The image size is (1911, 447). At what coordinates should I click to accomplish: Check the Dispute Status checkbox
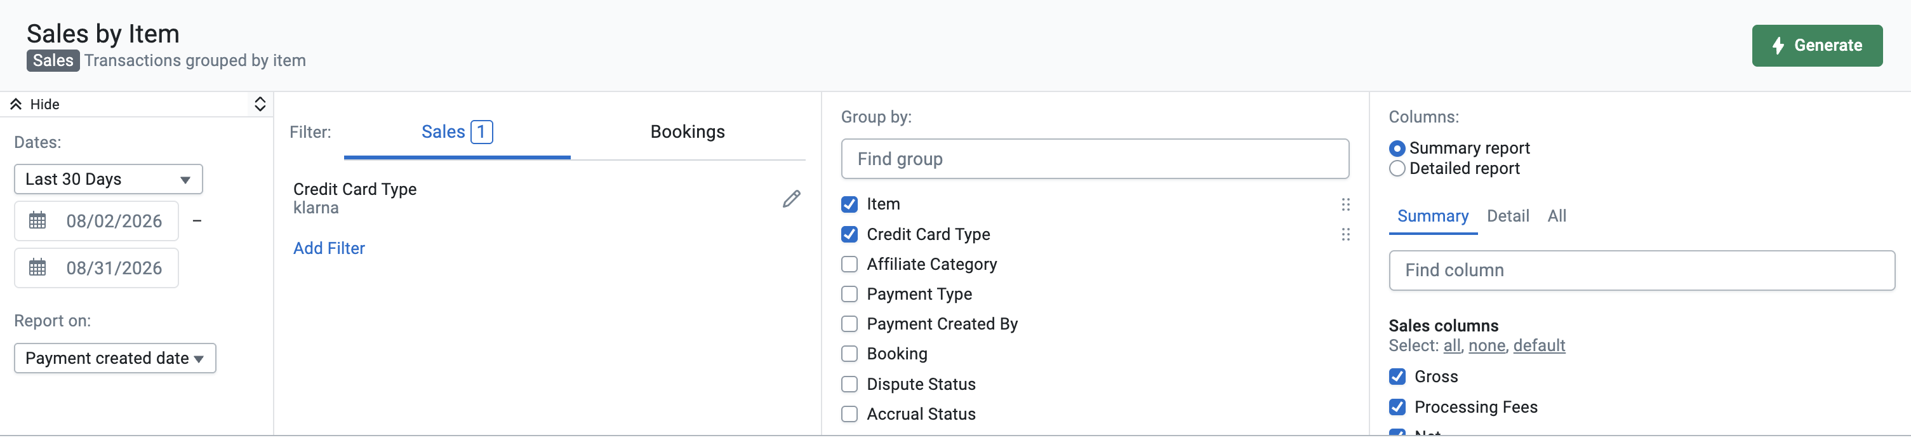coord(849,384)
